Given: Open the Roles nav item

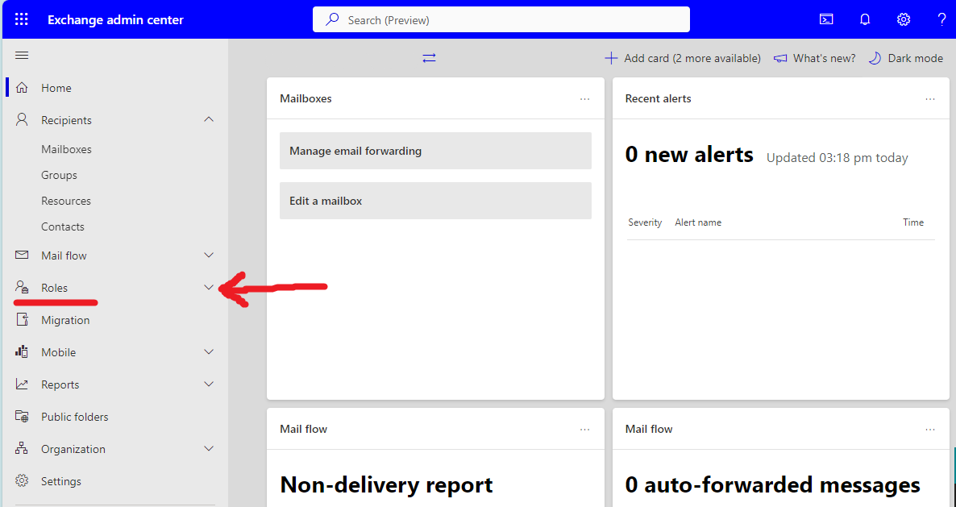Looking at the screenshot, I should (54, 288).
